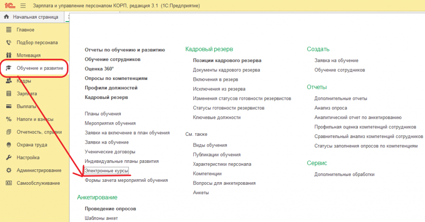This screenshot has height=222, width=425.
Task: Open Сравнительный анализ компетенций сотрудников
Action: pos(369,136)
